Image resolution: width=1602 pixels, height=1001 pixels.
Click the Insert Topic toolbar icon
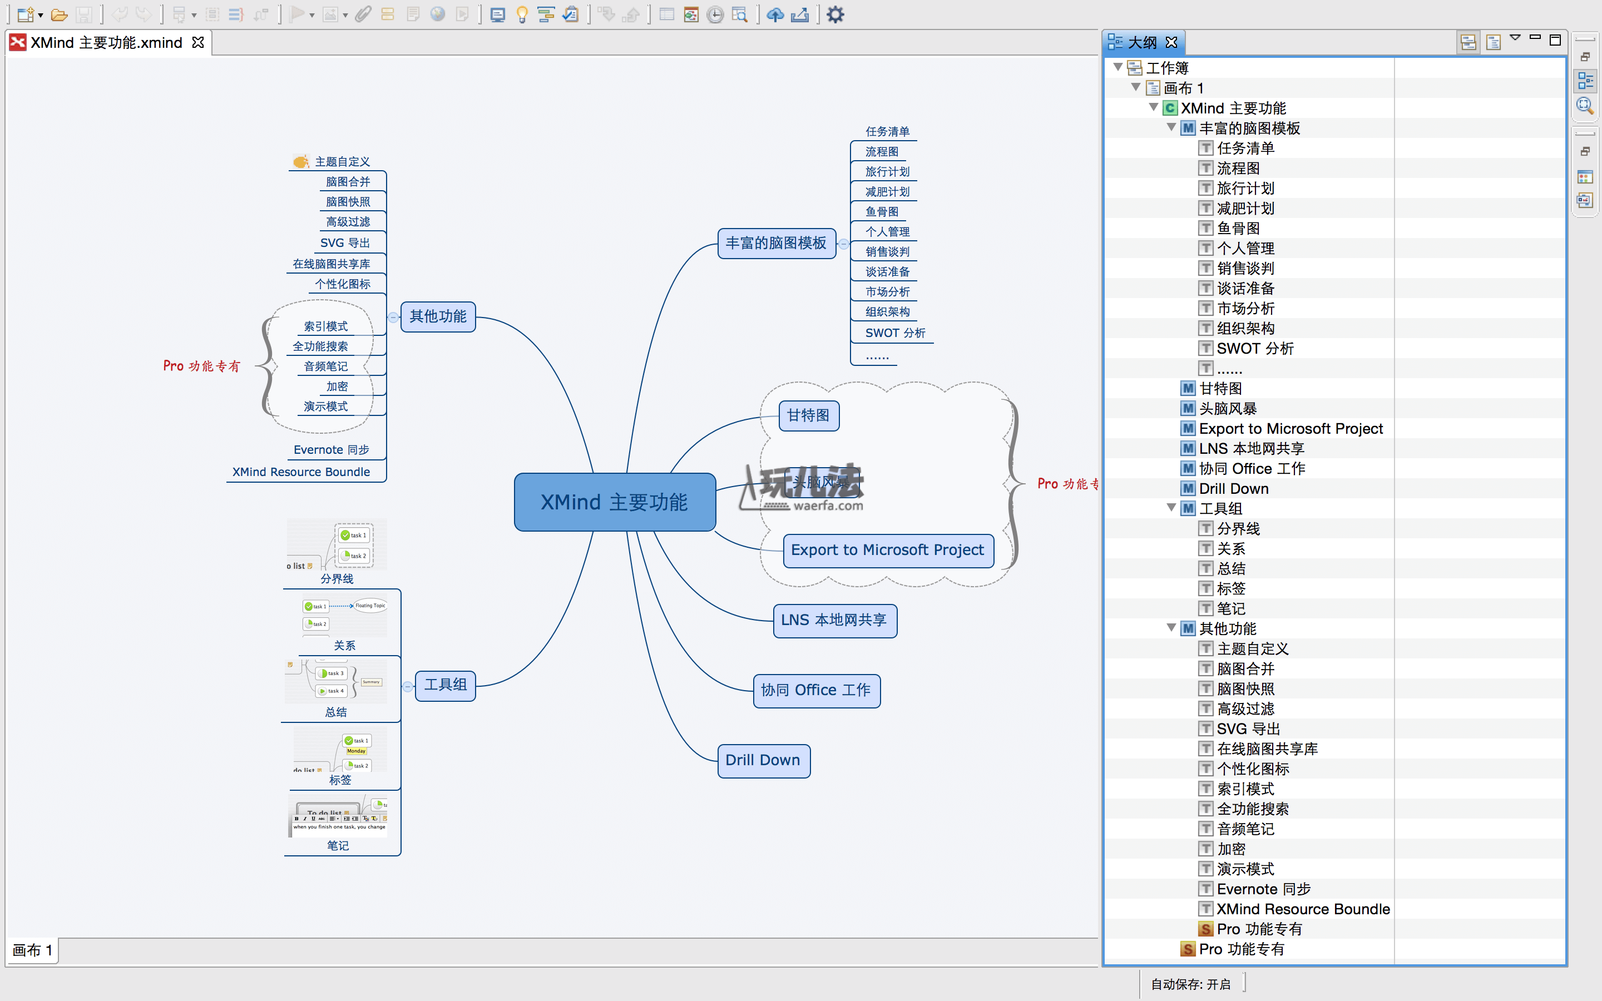coord(179,14)
